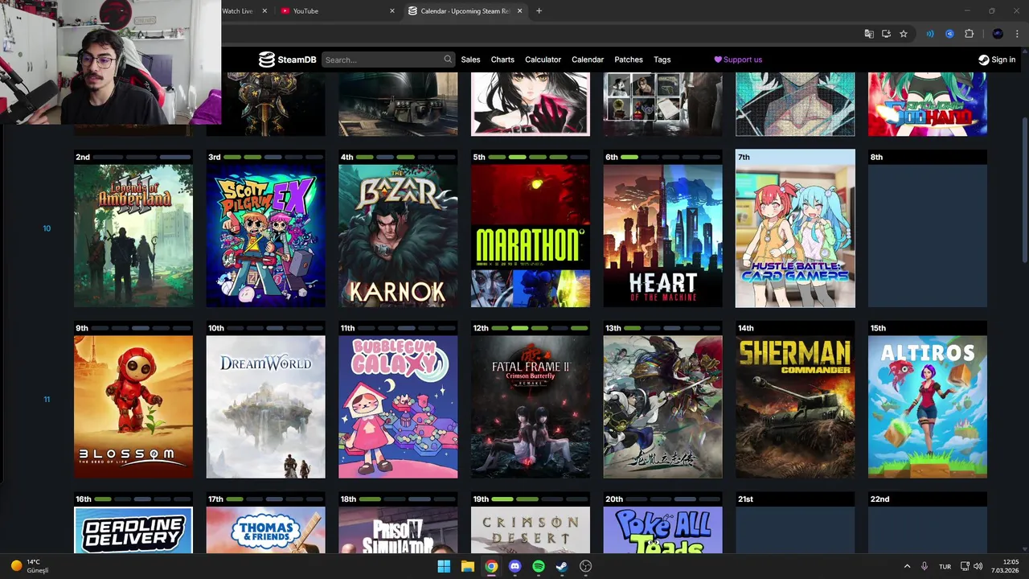1029x579 pixels.
Task: Open Thomas & Friends game cover
Action: click(x=266, y=530)
